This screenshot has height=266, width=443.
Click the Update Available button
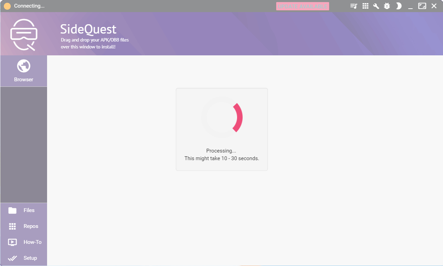(x=302, y=6)
